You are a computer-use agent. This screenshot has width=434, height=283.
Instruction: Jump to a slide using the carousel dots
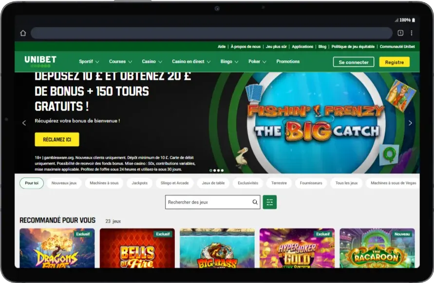click(x=217, y=170)
